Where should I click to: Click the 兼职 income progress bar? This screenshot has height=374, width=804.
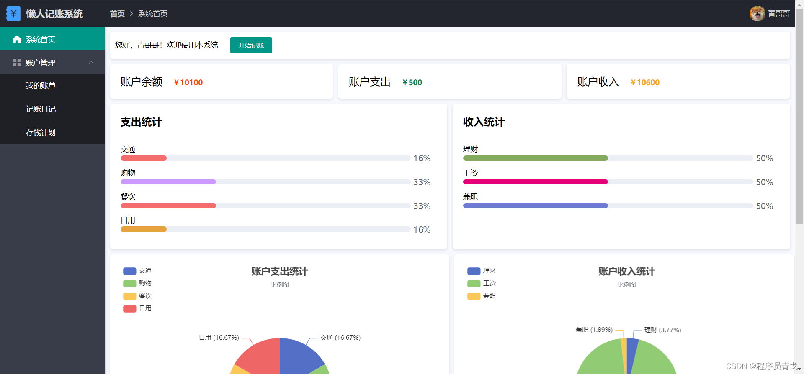(x=608, y=206)
